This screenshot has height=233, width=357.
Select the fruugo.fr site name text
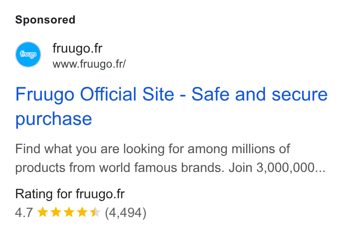pos(78,48)
